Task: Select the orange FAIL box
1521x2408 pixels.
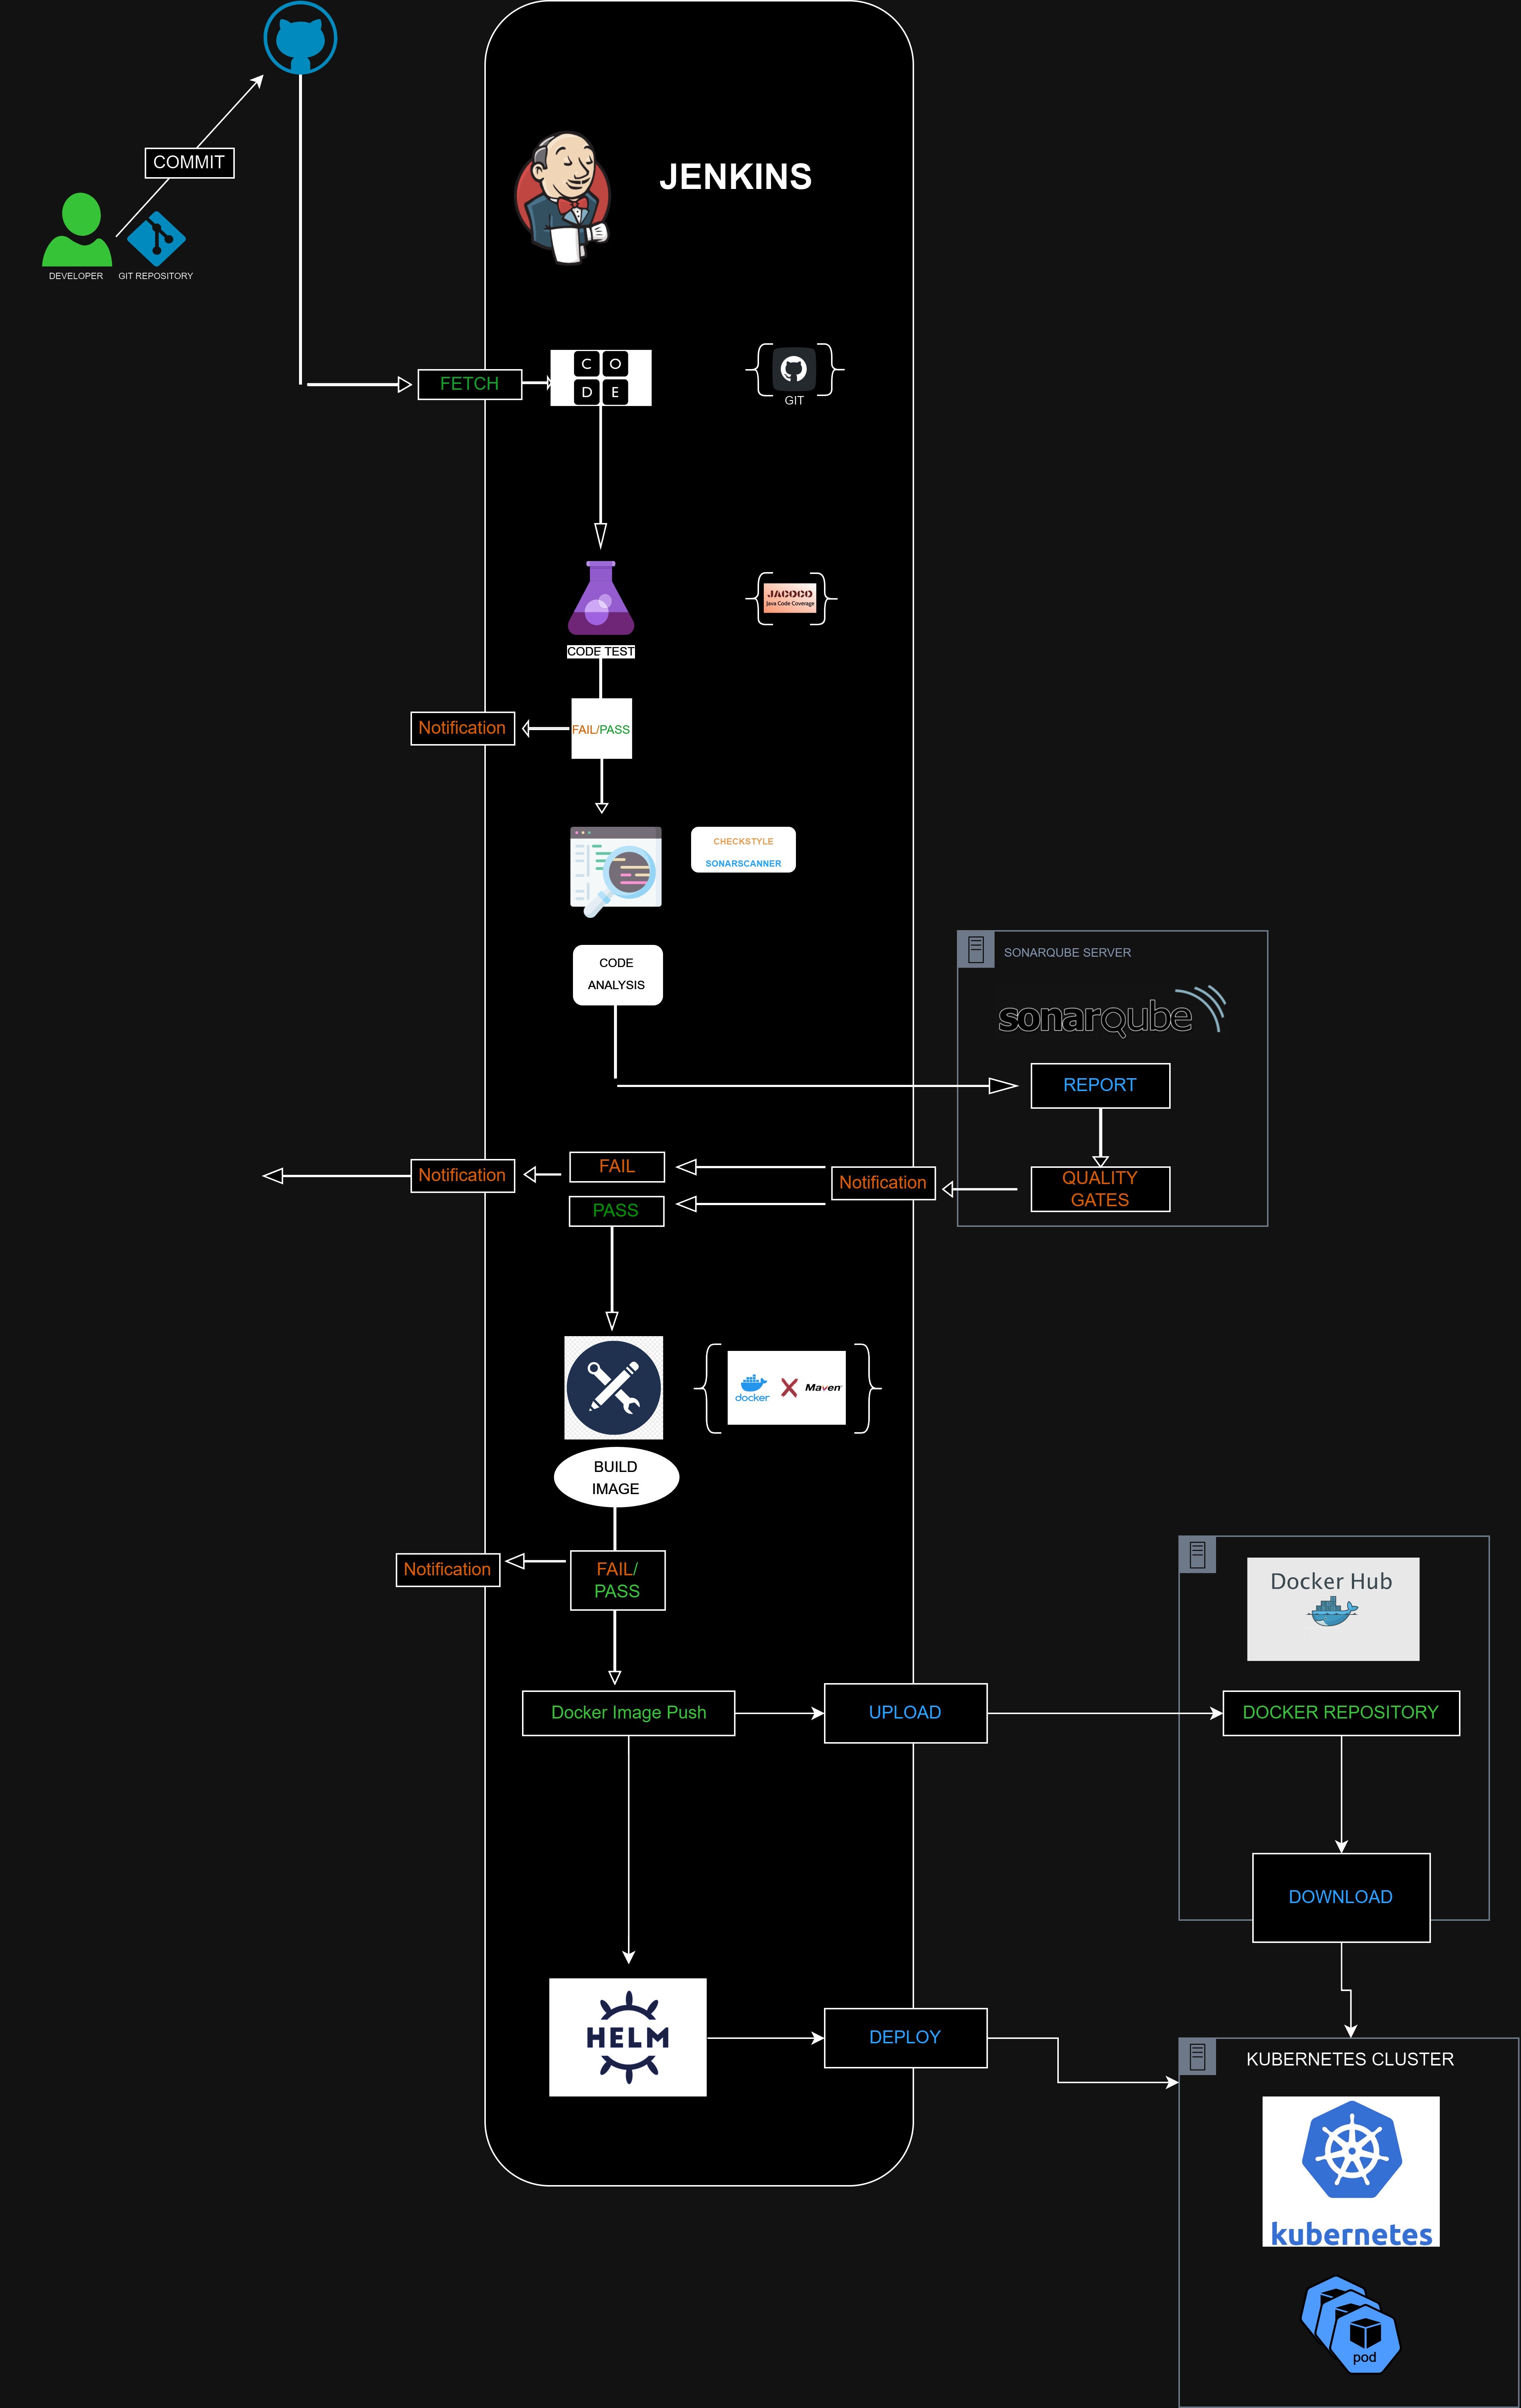Action: pos(617,1167)
